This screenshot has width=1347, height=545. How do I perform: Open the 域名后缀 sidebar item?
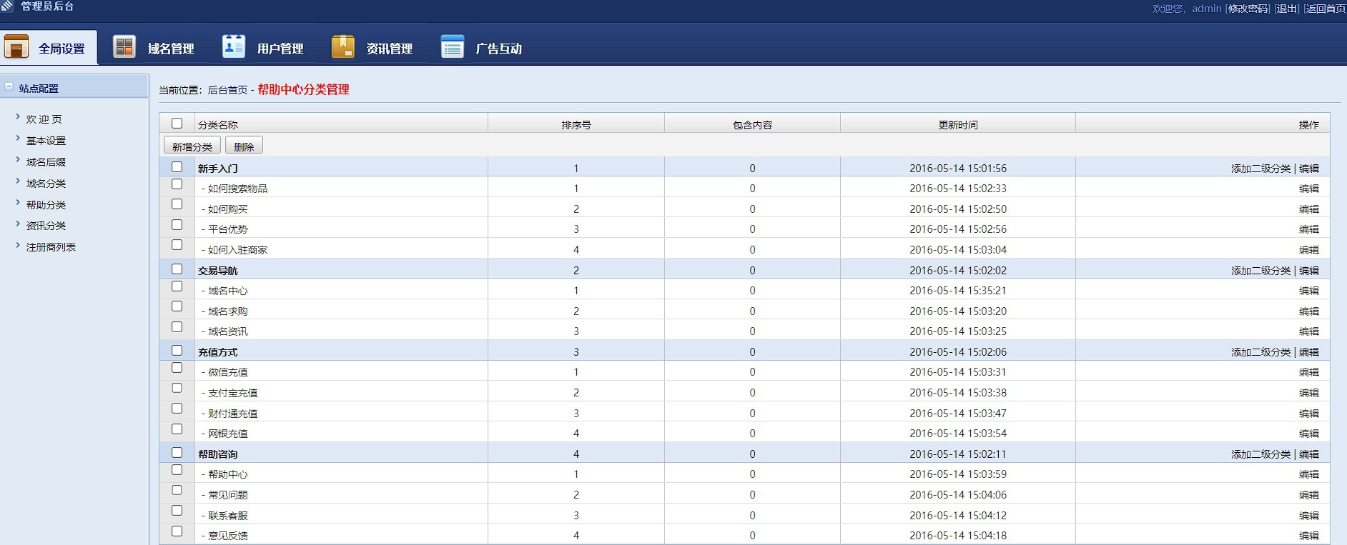point(46,162)
